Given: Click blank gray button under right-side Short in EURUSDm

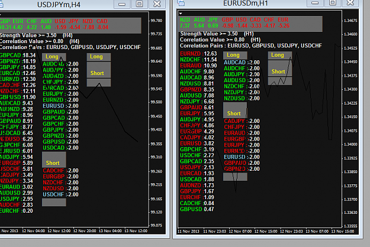Looking at the screenshot, I should 280,81.
